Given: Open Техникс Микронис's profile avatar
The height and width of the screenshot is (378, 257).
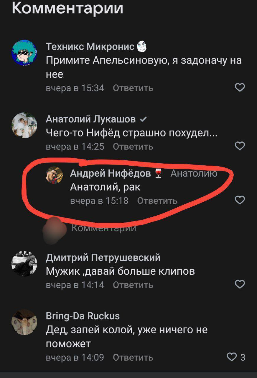Looking at the screenshot, I should tap(24, 53).
